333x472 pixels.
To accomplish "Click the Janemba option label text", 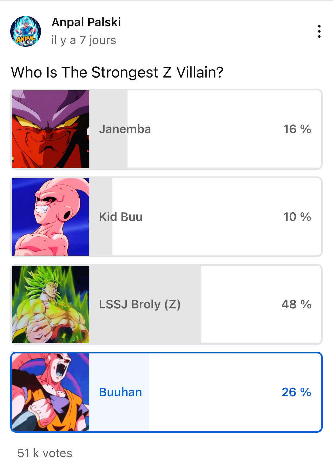I will (x=125, y=129).
